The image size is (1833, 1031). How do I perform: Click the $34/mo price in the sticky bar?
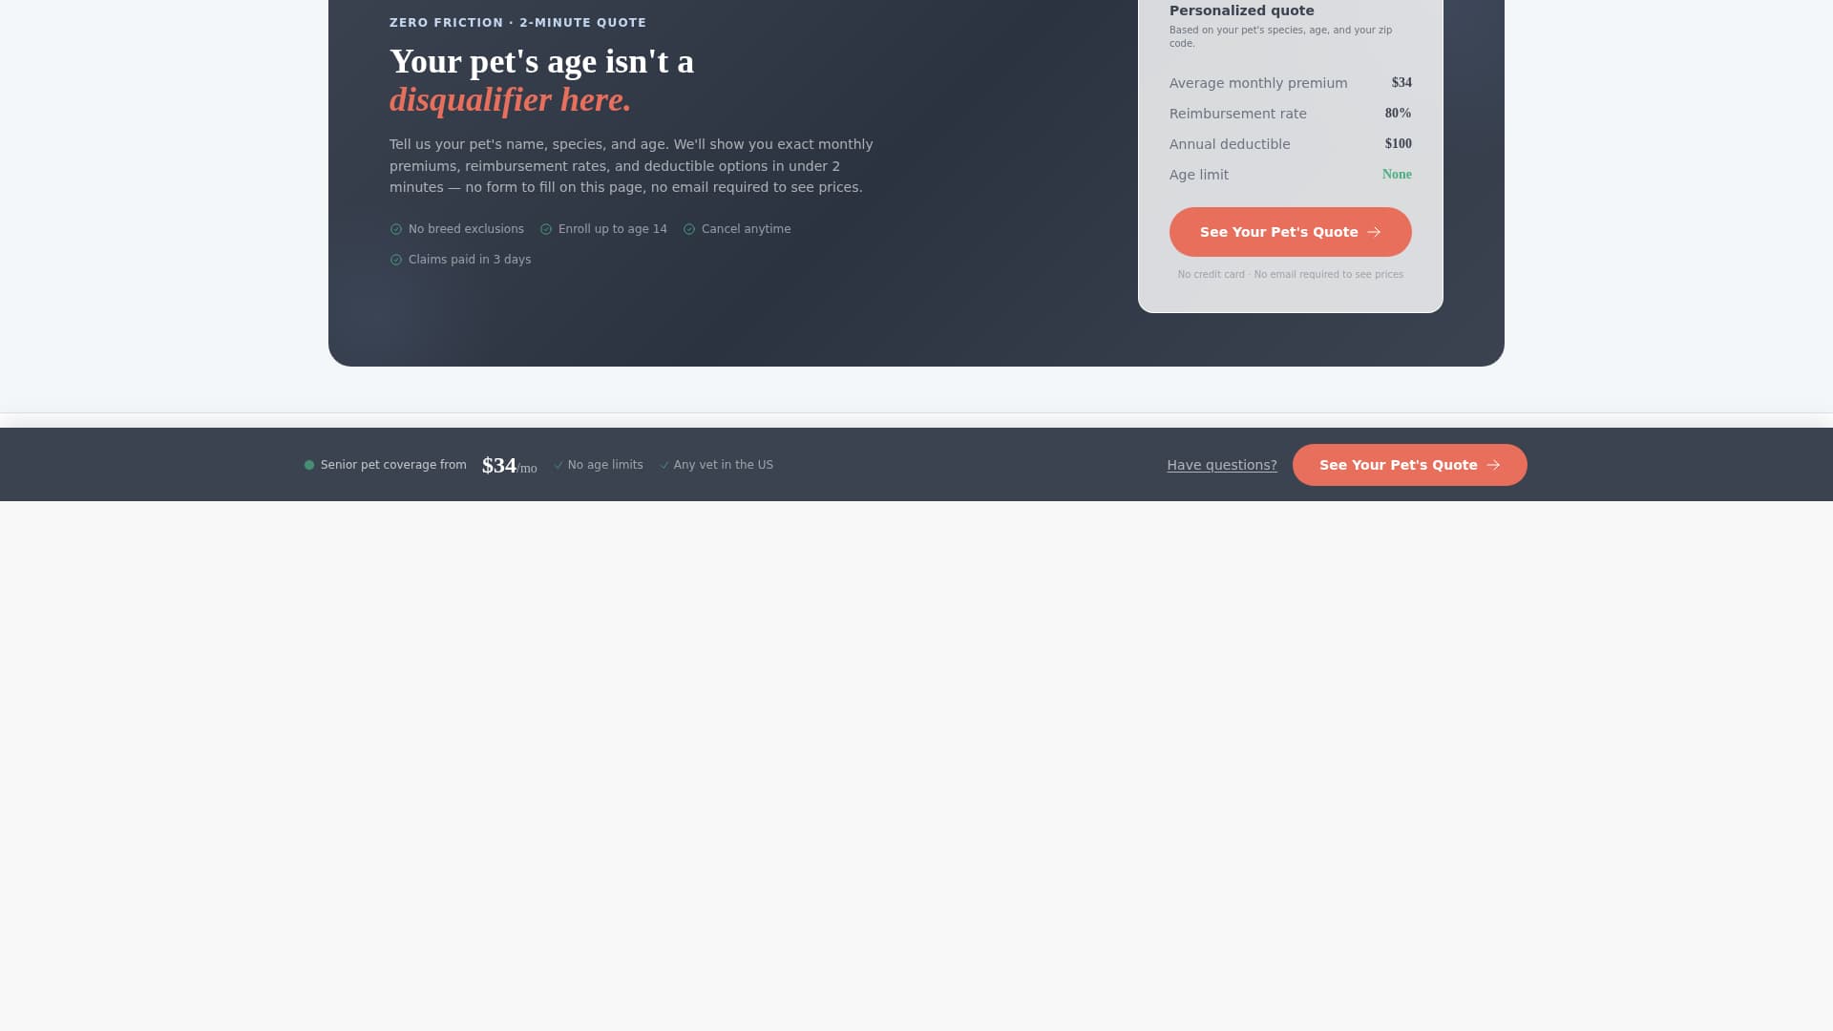(x=509, y=466)
